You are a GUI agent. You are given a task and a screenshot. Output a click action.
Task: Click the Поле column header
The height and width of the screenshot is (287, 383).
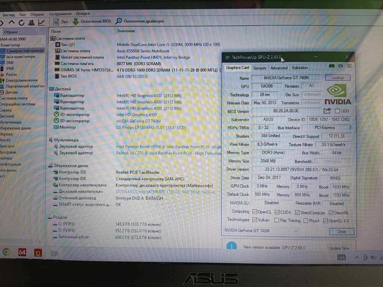pyautogui.click(x=56, y=31)
